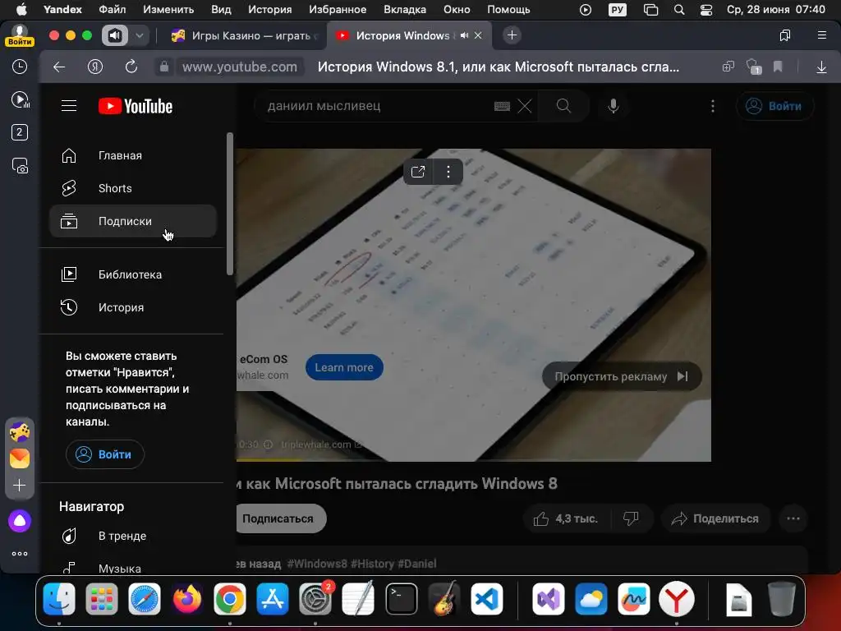Close the История Windows tab

coord(478,35)
